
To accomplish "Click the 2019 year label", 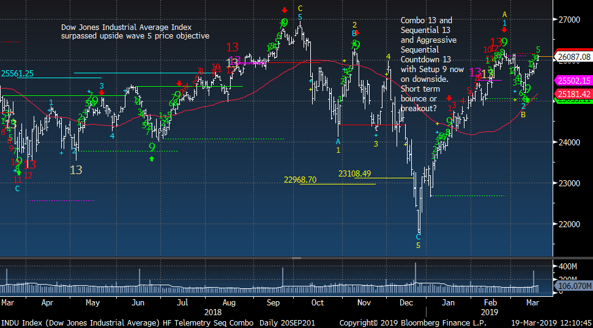I will (490, 313).
